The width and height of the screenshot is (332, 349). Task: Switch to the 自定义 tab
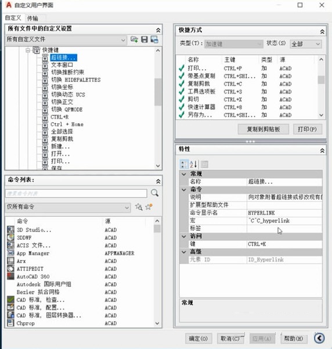point(13,18)
